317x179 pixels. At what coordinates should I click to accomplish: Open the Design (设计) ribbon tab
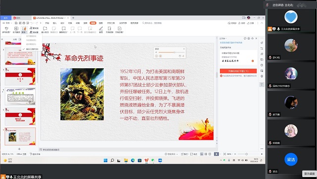[62, 23]
